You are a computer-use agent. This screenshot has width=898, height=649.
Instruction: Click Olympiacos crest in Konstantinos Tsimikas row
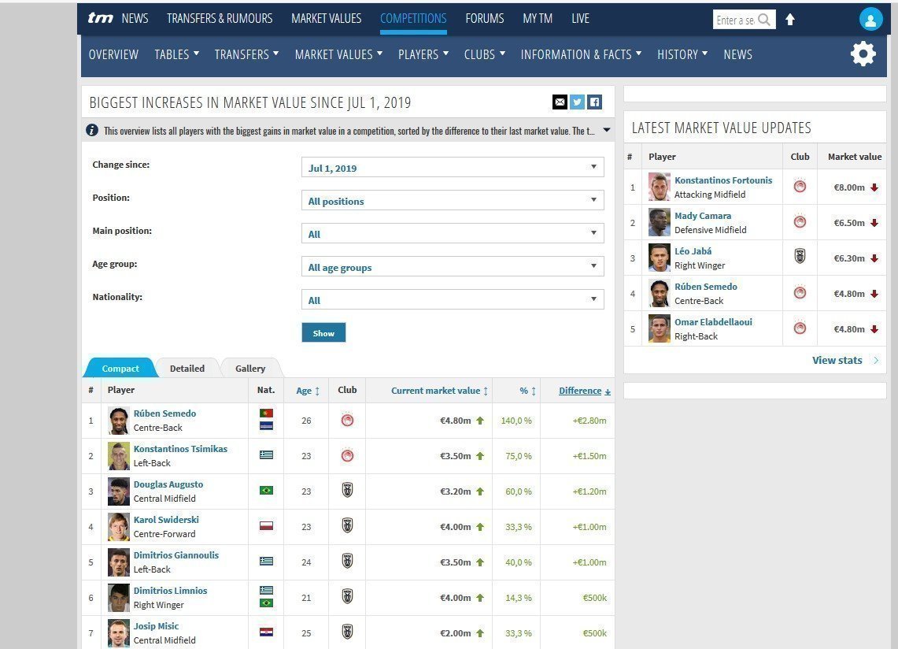pyautogui.click(x=347, y=456)
